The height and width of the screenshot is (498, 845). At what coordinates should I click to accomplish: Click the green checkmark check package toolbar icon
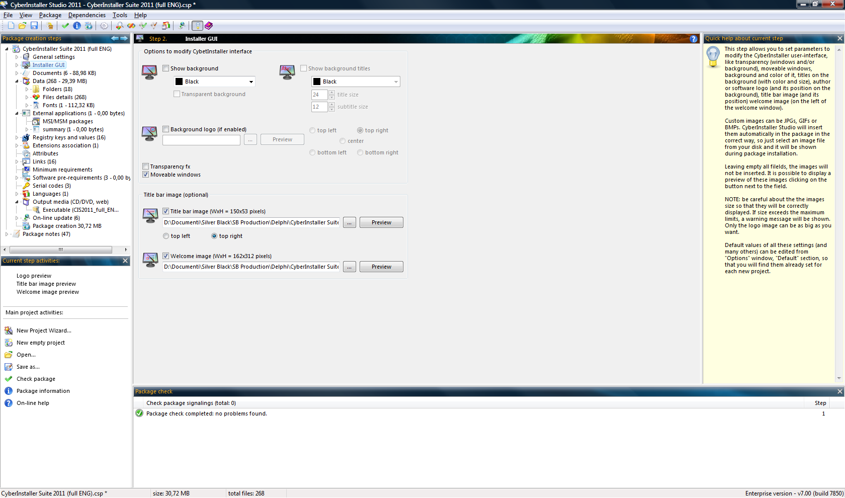tap(65, 26)
